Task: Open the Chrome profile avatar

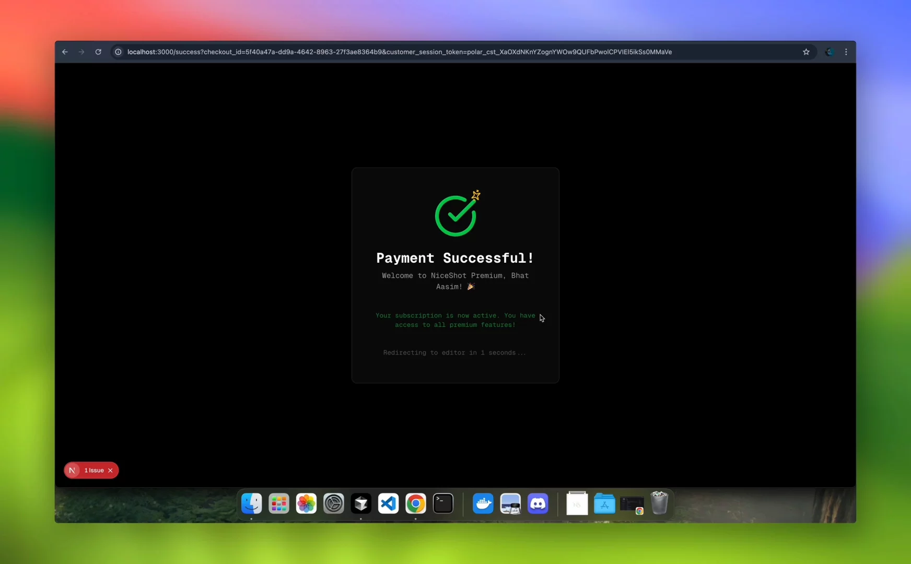Action: point(829,52)
